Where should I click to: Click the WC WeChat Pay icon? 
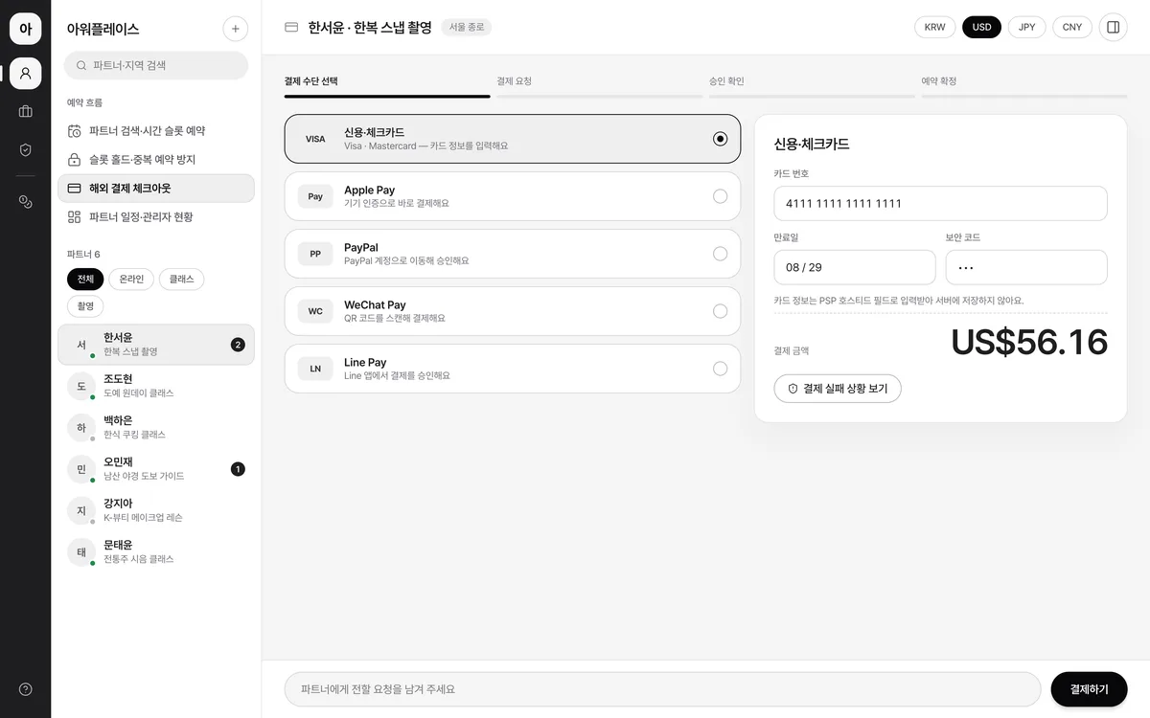(x=315, y=311)
